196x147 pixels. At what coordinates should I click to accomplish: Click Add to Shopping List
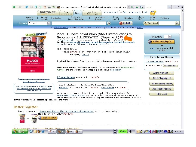tap(162, 78)
